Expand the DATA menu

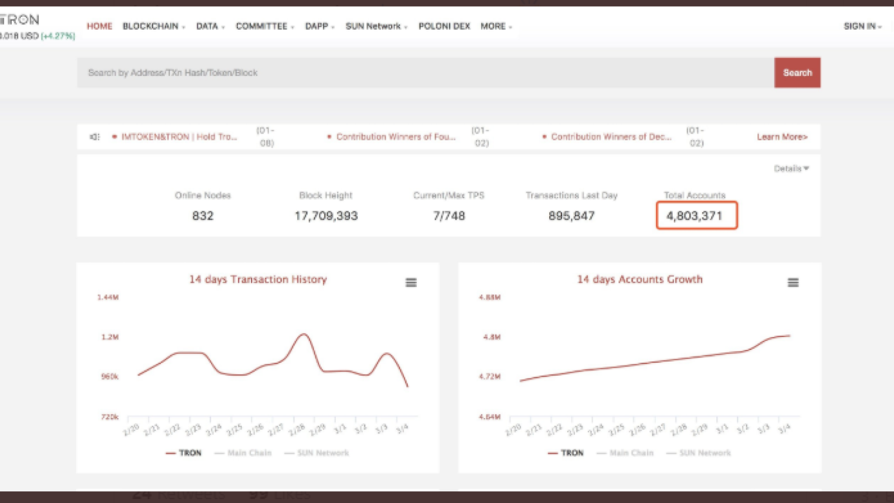[210, 26]
